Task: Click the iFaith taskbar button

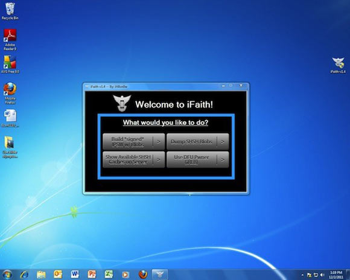Action: coord(159,275)
